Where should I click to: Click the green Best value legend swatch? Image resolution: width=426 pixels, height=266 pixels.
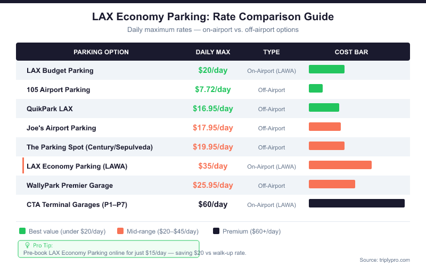22,231
